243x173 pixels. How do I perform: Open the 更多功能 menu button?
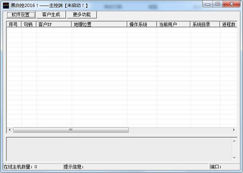(x=82, y=15)
